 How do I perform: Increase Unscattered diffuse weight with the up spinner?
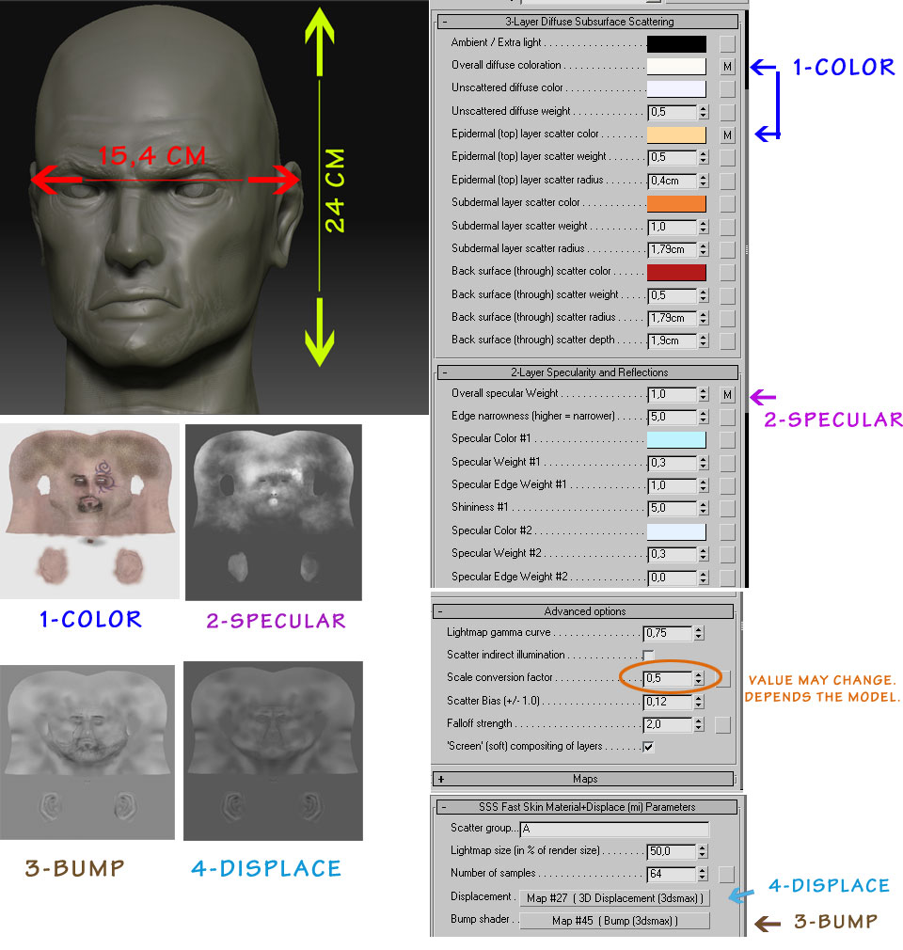click(701, 108)
